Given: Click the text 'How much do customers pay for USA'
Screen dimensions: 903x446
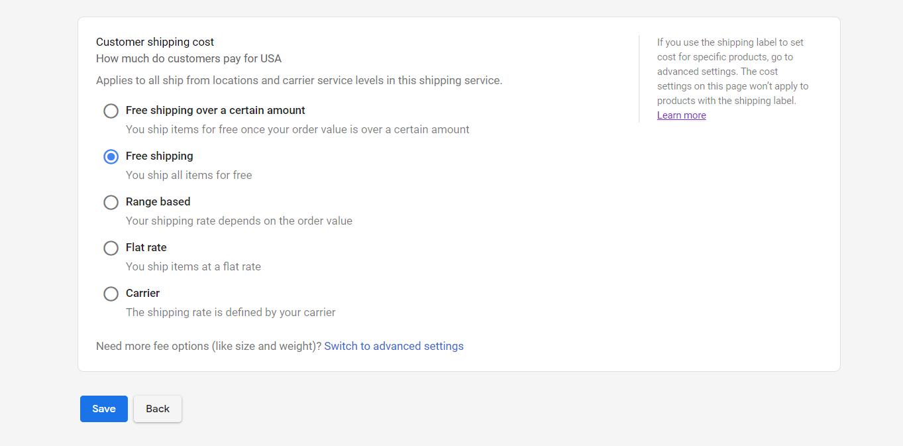Looking at the screenshot, I should pos(189,58).
